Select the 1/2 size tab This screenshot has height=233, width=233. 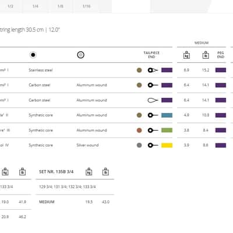pos(10,6)
